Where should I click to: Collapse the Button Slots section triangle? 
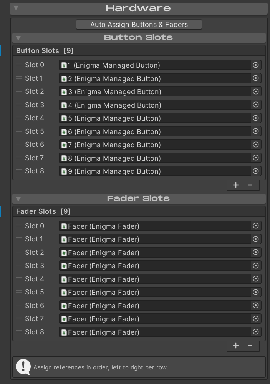[x=18, y=38]
